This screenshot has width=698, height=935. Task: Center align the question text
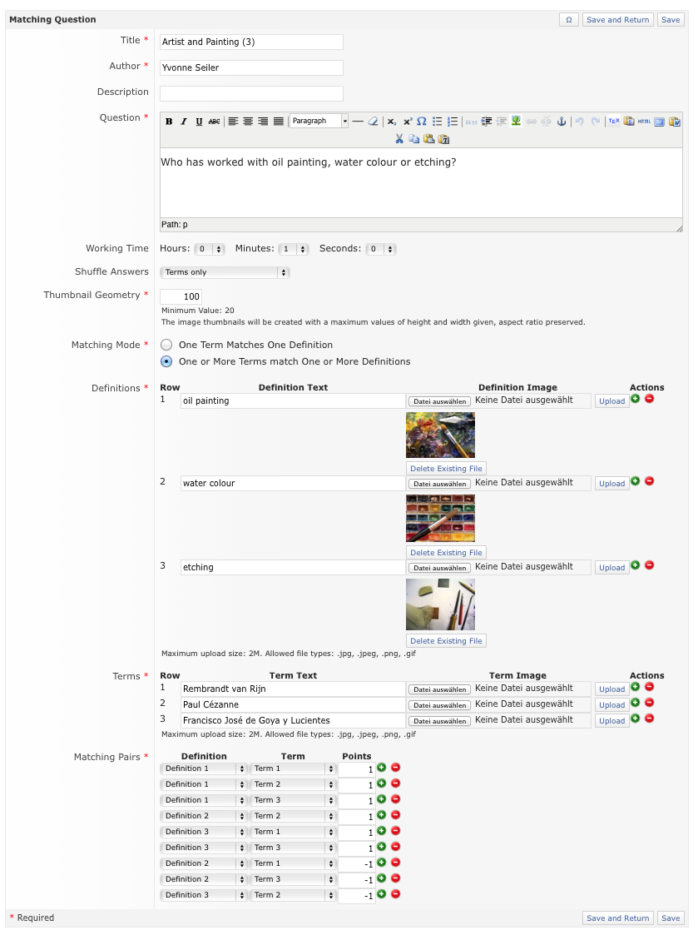coord(248,122)
